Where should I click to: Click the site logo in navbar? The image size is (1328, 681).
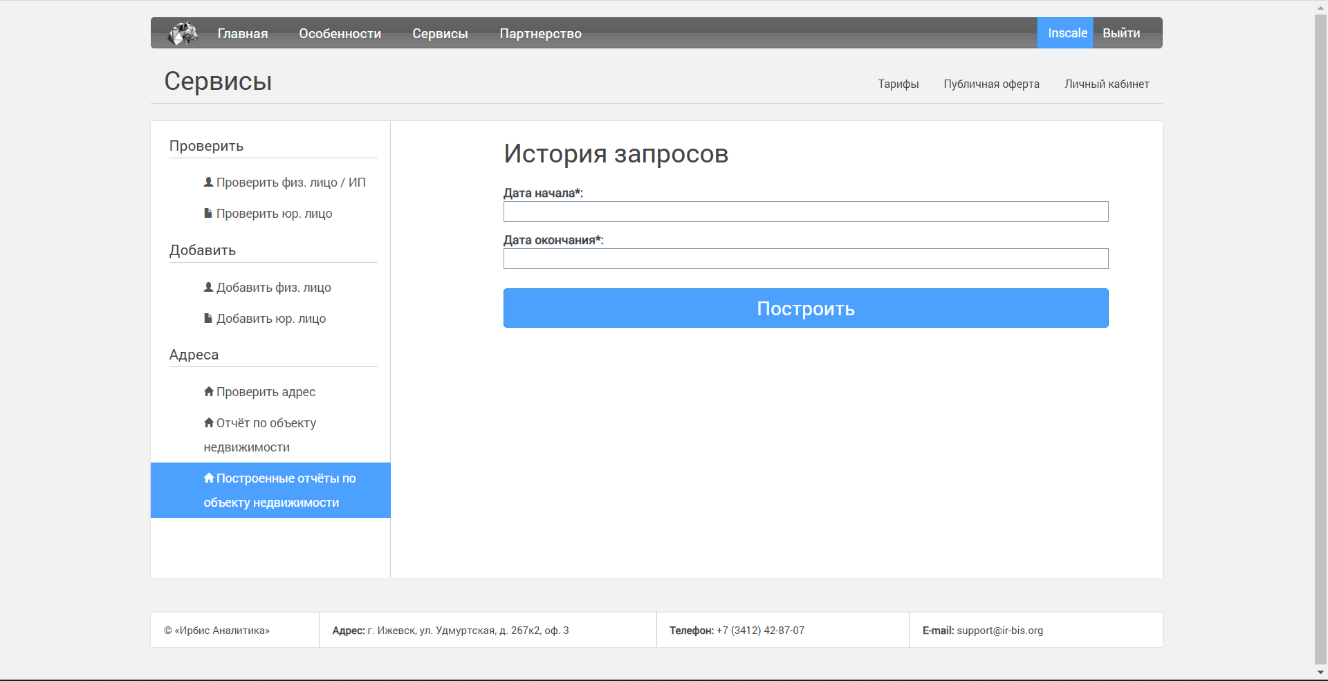tap(183, 33)
